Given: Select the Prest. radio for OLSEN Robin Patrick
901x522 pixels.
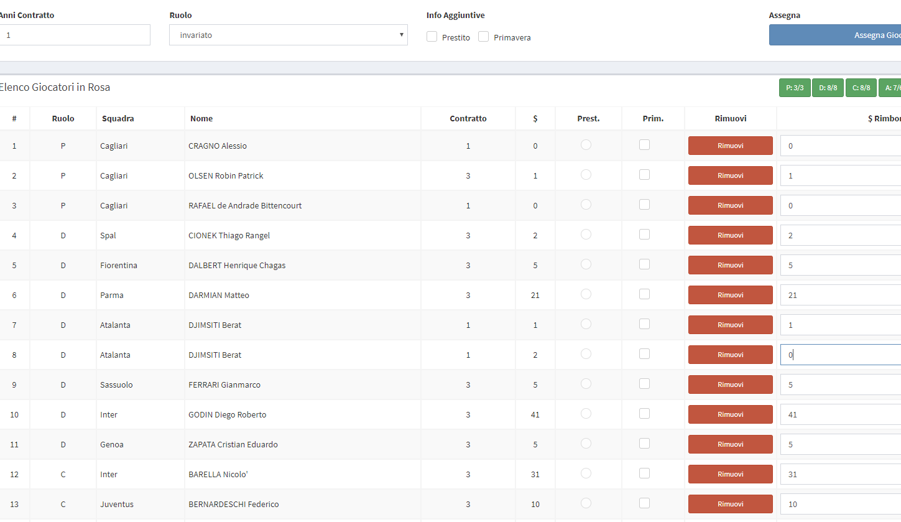Looking at the screenshot, I should (586, 175).
